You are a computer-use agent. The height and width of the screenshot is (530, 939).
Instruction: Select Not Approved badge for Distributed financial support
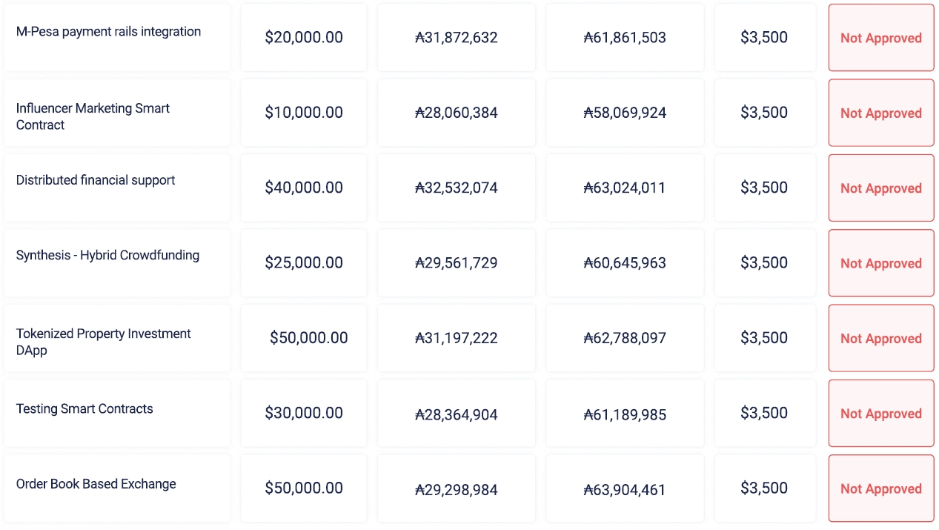[880, 188]
